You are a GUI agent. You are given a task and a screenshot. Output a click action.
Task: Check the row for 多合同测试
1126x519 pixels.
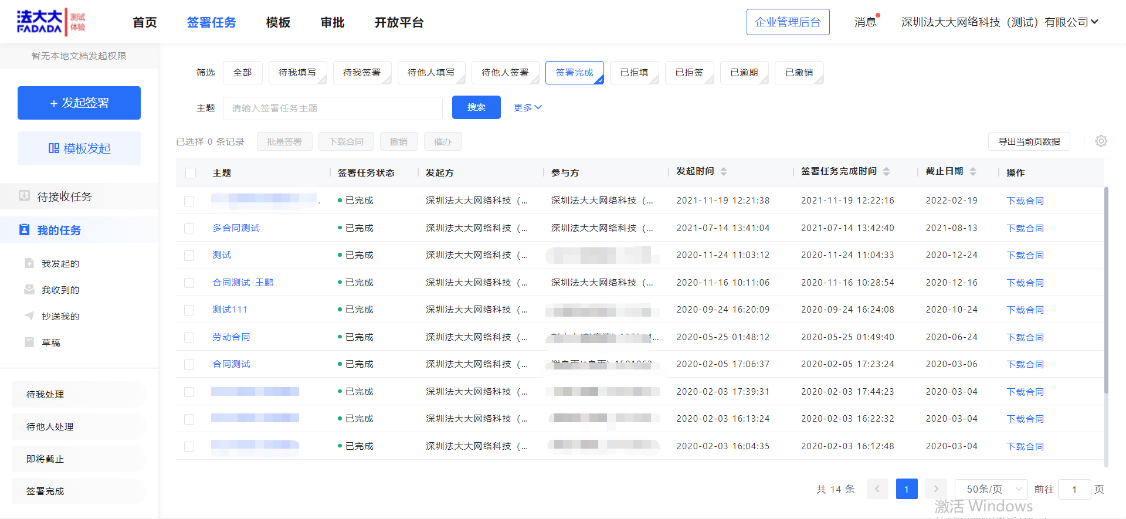(189, 228)
